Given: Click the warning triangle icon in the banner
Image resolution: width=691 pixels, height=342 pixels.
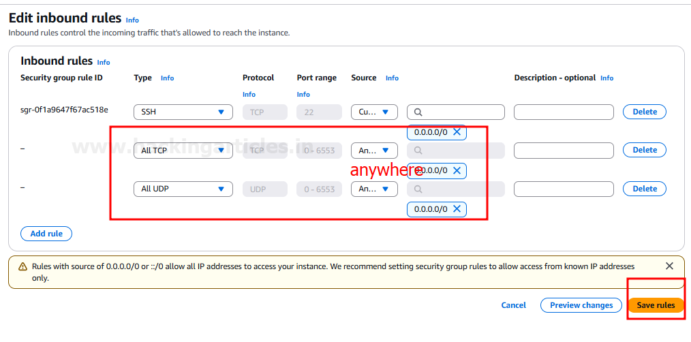Looking at the screenshot, I should (22, 266).
